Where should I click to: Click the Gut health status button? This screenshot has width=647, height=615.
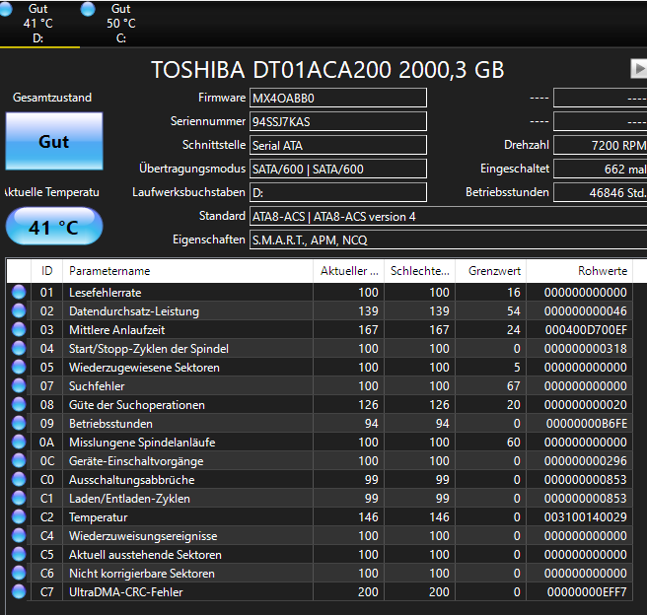(54, 141)
